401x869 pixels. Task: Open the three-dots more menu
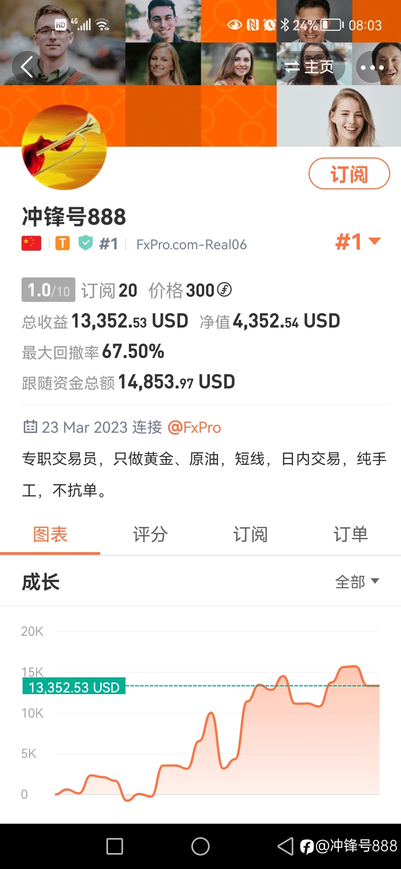tap(372, 67)
